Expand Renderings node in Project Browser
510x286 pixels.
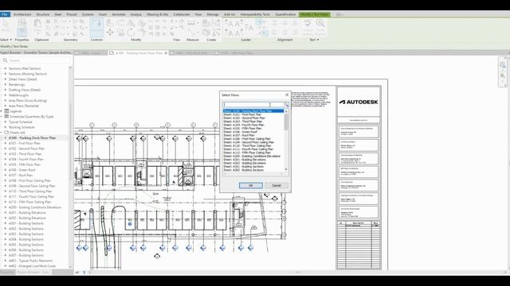pos(6,84)
